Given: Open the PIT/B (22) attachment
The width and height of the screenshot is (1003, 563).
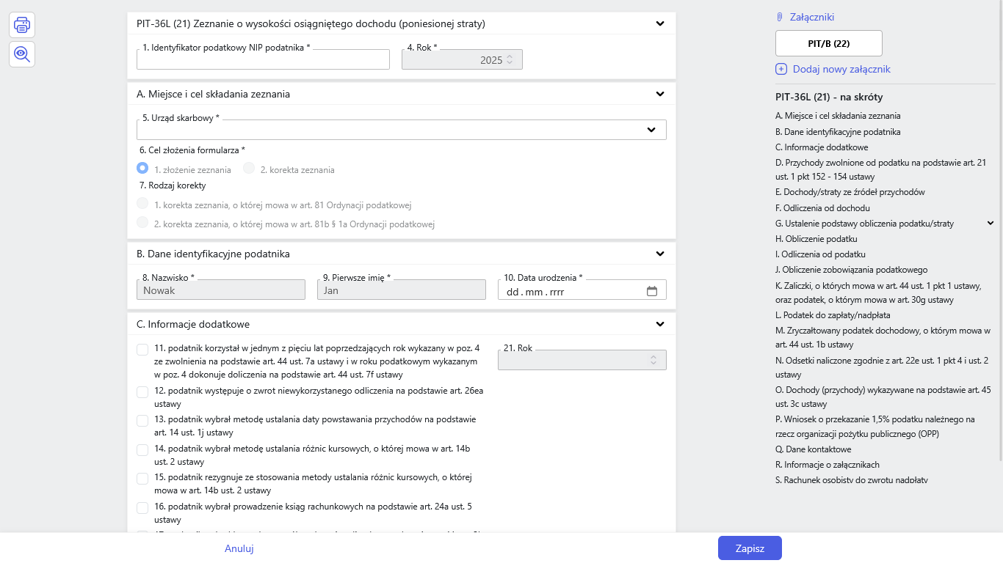Looking at the screenshot, I should 828,43.
